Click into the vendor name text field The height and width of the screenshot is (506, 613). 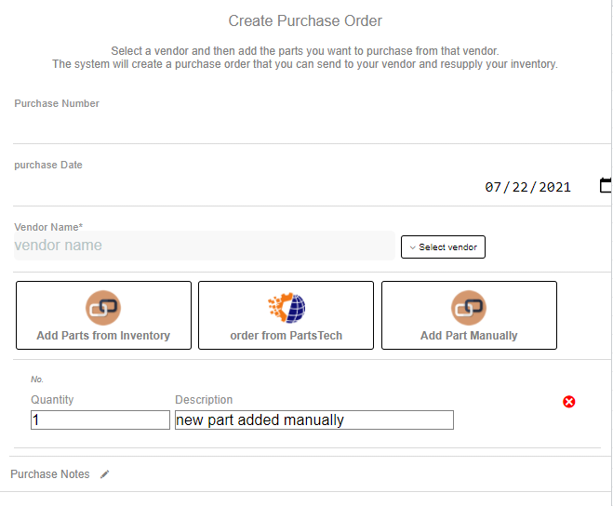pos(203,246)
